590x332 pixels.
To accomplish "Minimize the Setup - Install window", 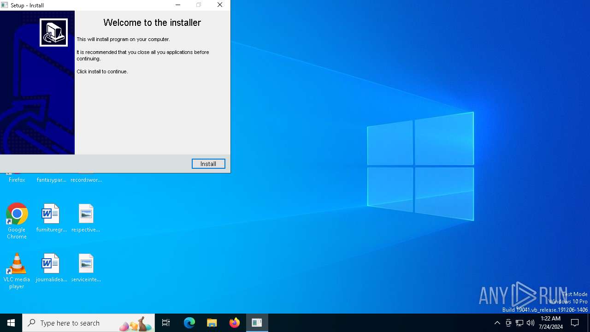I will click(178, 5).
